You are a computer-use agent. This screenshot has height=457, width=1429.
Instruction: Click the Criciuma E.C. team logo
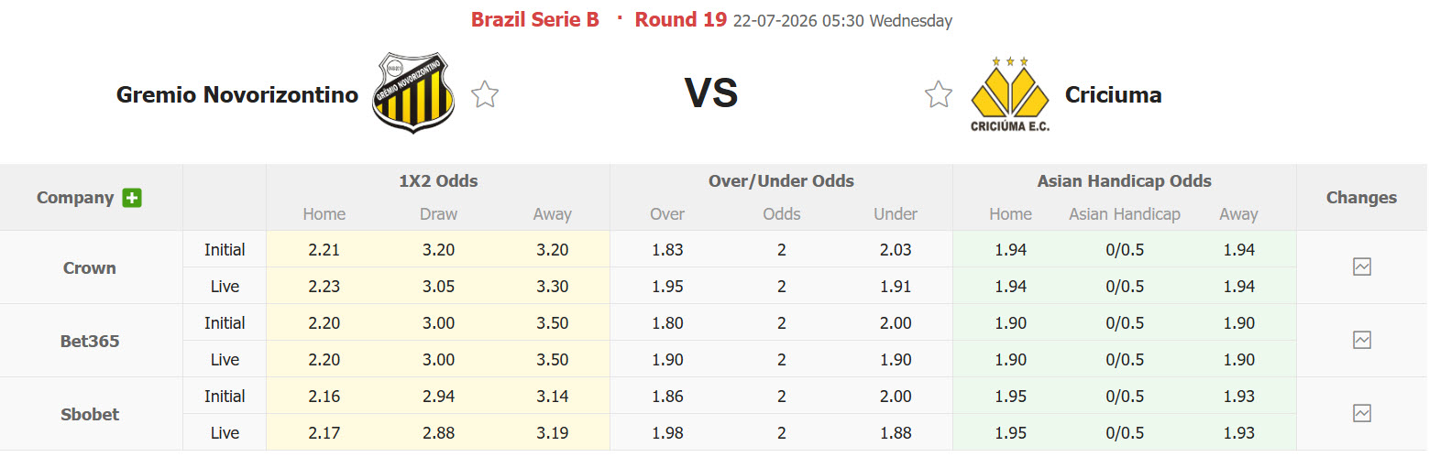(x=1010, y=94)
